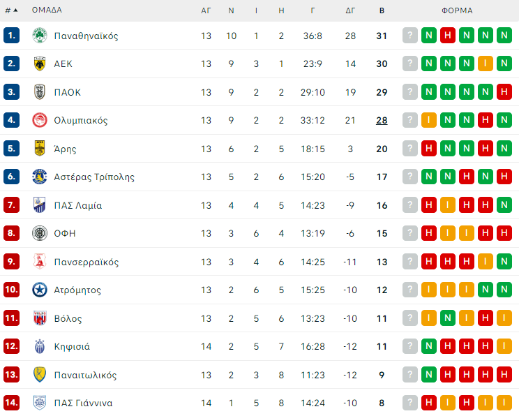Click the Άρης club logo
The height and width of the screenshot is (416, 519).
40,149
